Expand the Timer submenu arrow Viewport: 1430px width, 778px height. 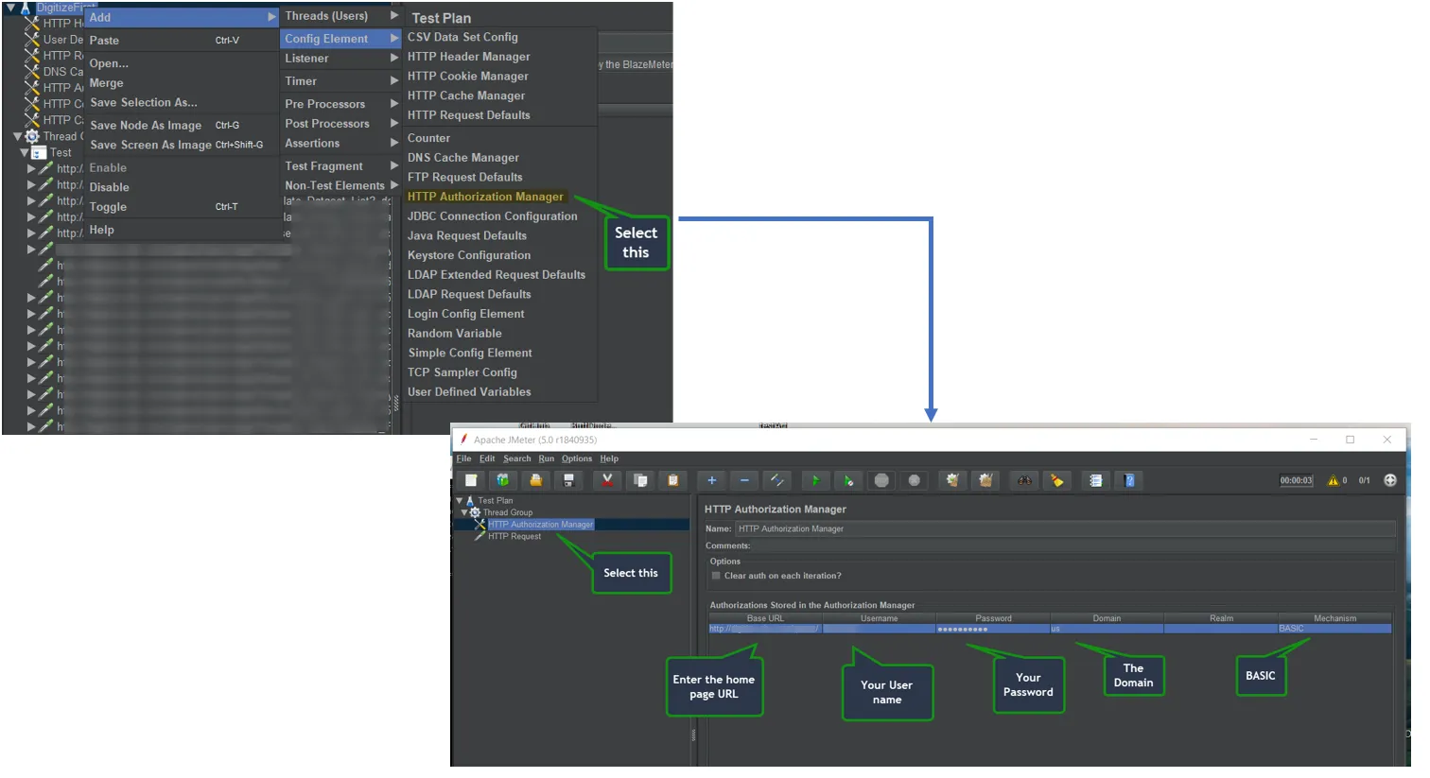coord(394,81)
